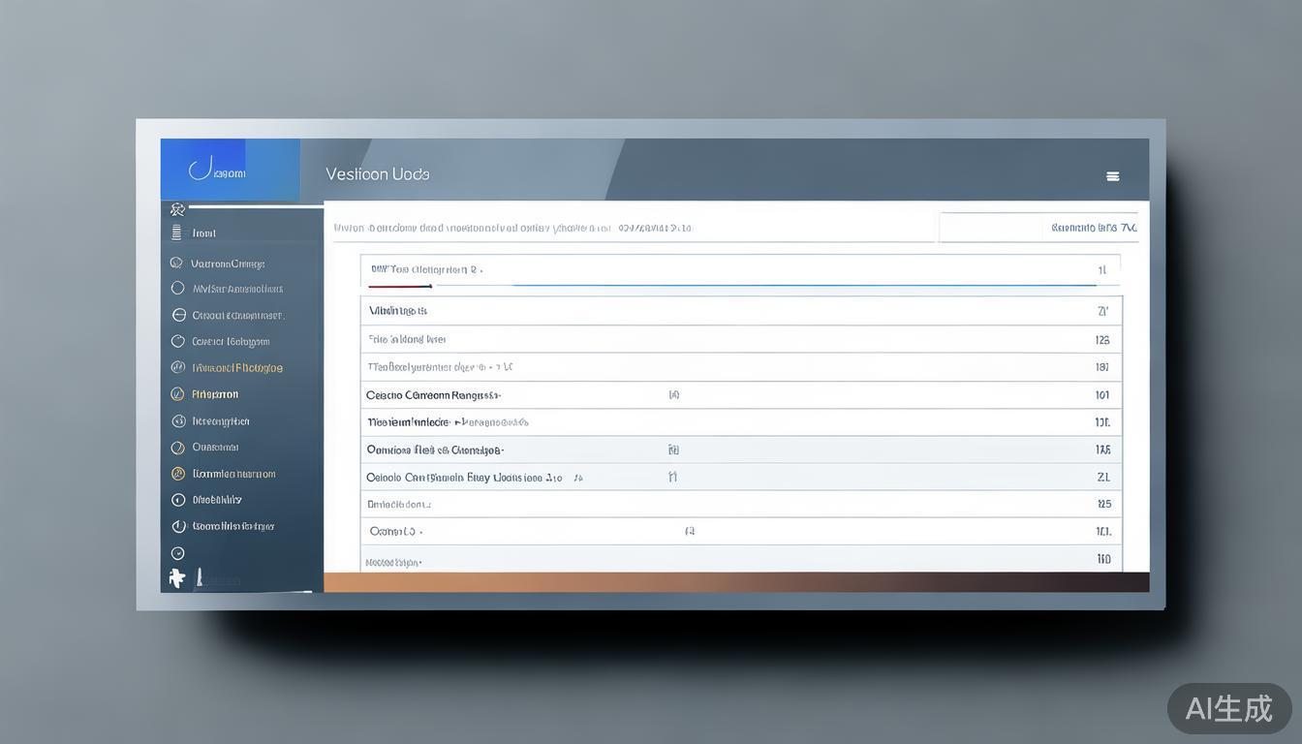
Task: Click the input box in the top-right of the panel
Action: click(x=1038, y=228)
